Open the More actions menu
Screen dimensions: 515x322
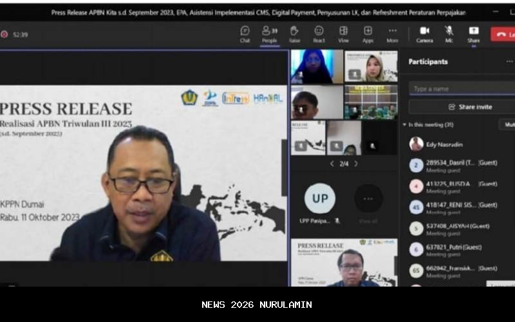[x=392, y=35]
